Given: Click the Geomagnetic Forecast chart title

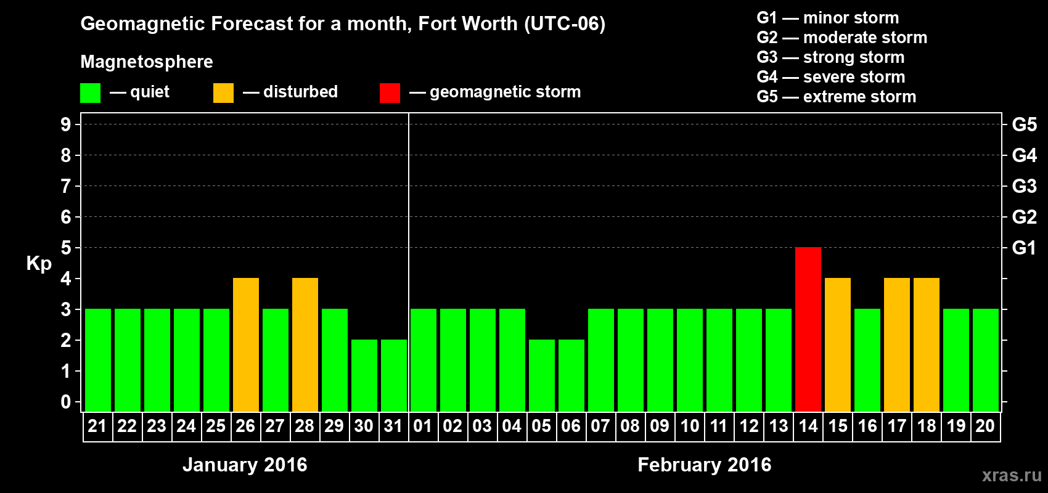Looking at the screenshot, I should click(343, 24).
